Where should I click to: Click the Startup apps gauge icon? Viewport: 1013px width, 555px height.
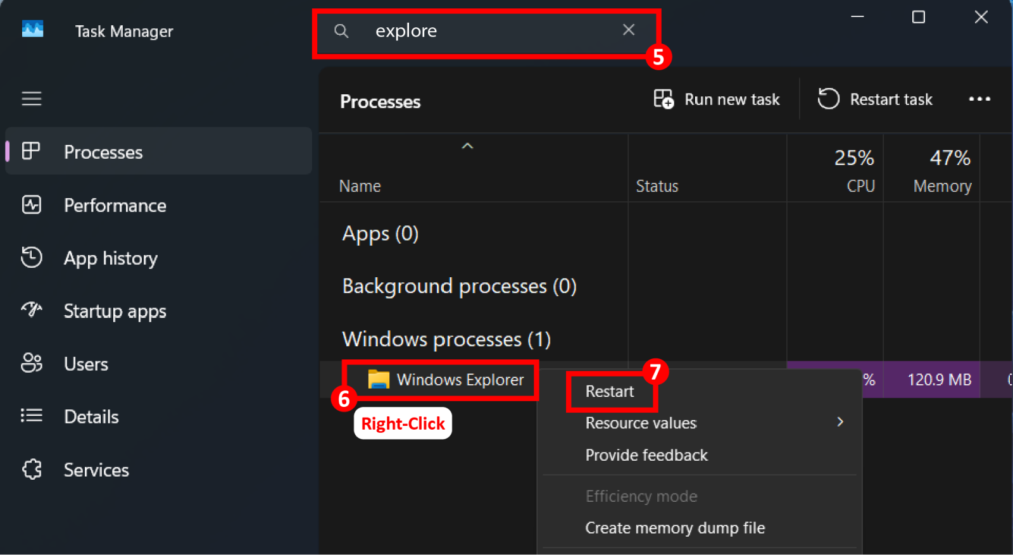pyautogui.click(x=32, y=310)
